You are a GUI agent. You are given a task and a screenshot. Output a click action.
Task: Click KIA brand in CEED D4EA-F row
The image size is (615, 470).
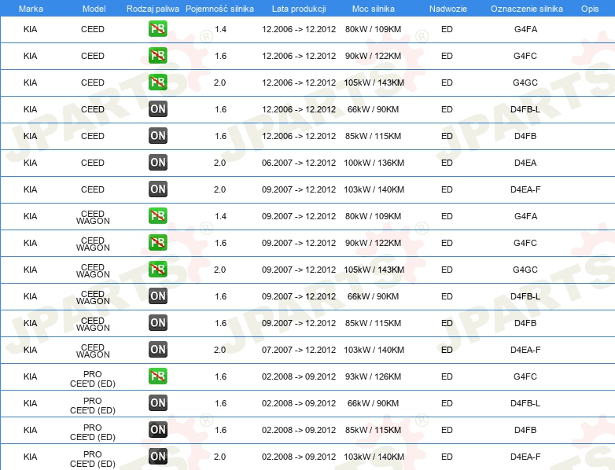click(30, 189)
